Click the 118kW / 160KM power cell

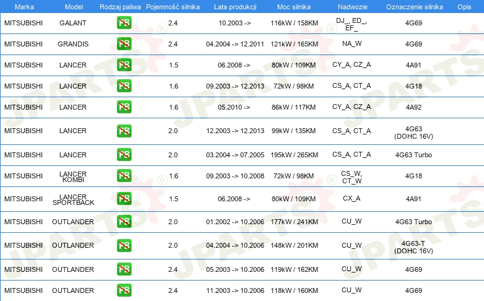294,290
